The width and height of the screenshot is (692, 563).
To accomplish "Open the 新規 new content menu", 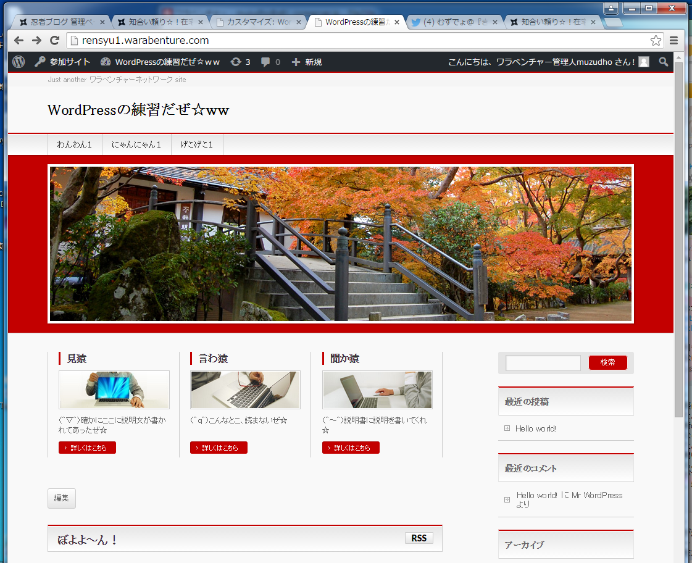I will (x=307, y=62).
